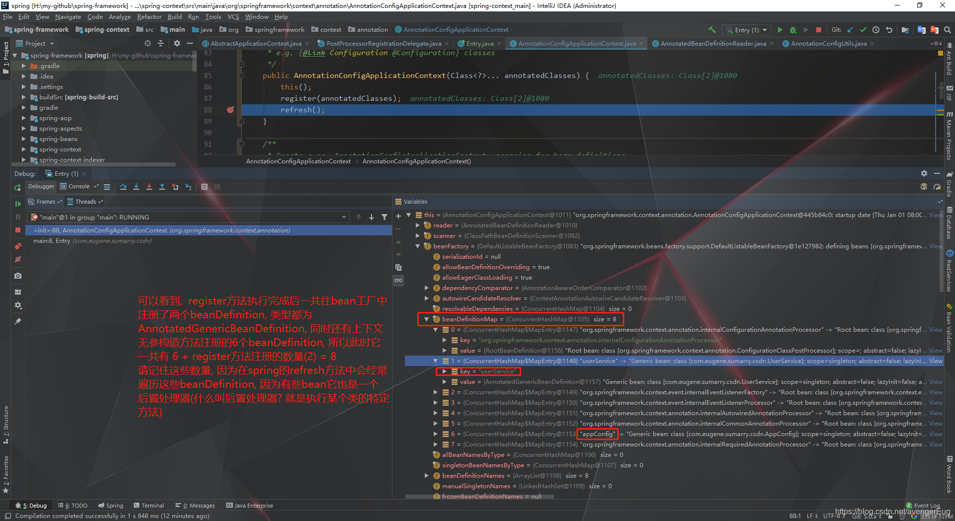Open View Breakpoints double red dots icon

click(18, 246)
